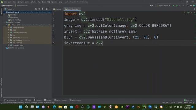The width and height of the screenshot is (196, 110).
Task: Expand the Extended Definitions folder
Action: pos(9,33)
